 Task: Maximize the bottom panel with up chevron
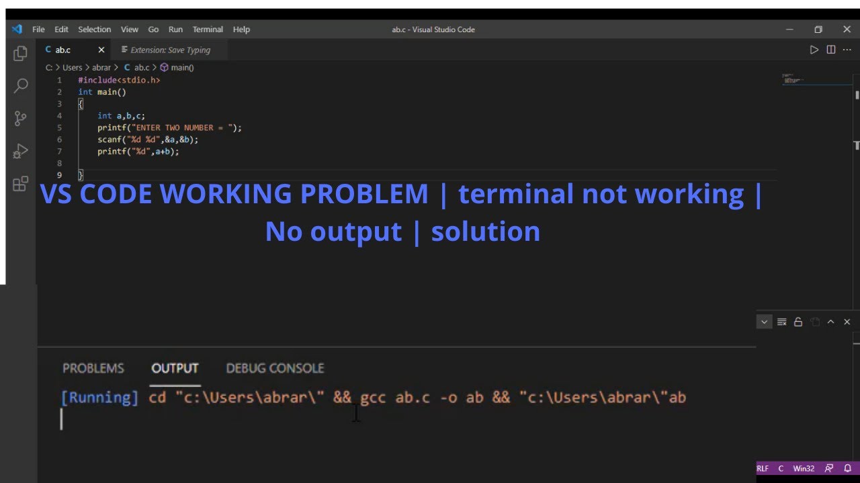pyautogui.click(x=830, y=322)
